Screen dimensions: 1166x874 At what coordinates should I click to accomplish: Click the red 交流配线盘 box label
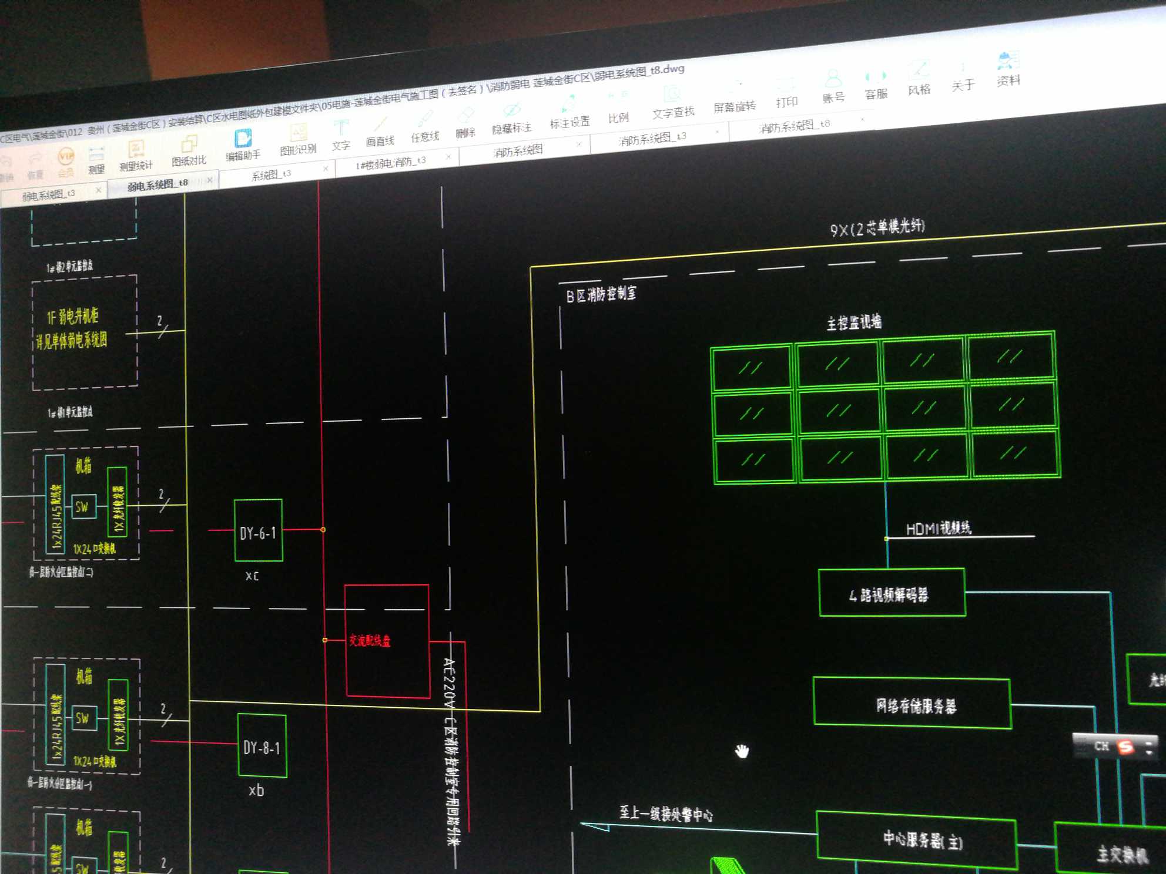(370, 640)
